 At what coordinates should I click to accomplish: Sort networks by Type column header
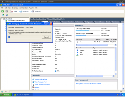(x=103, y=48)
